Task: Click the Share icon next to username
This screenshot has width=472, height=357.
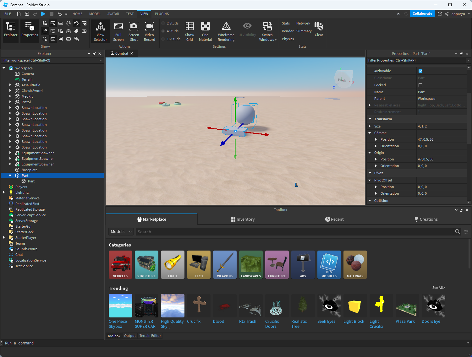Action: pyautogui.click(x=447, y=14)
